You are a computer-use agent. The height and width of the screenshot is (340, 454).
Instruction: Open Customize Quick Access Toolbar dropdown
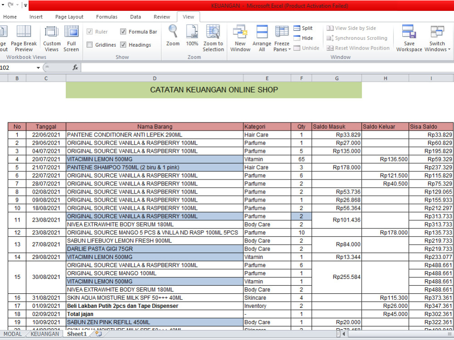tap(25, 5)
